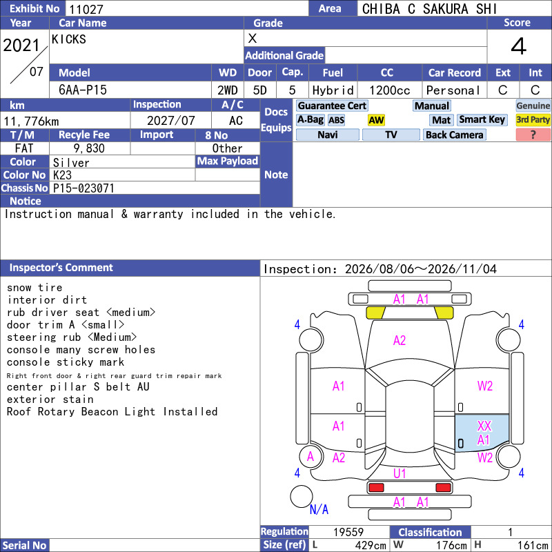Click the chassis number P15-023071 field

155,188
